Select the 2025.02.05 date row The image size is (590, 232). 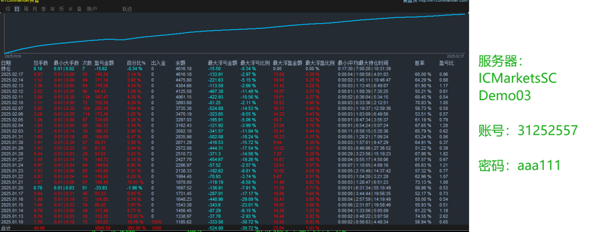(235, 120)
